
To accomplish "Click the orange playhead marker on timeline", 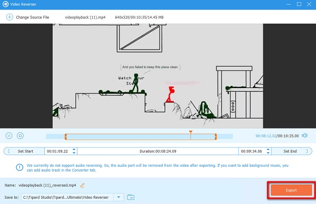I will [x=191, y=132].
